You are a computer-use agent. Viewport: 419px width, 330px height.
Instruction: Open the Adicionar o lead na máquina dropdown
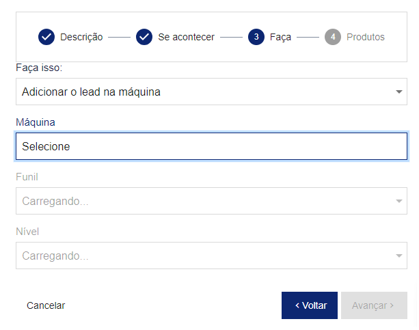pyautogui.click(x=211, y=92)
